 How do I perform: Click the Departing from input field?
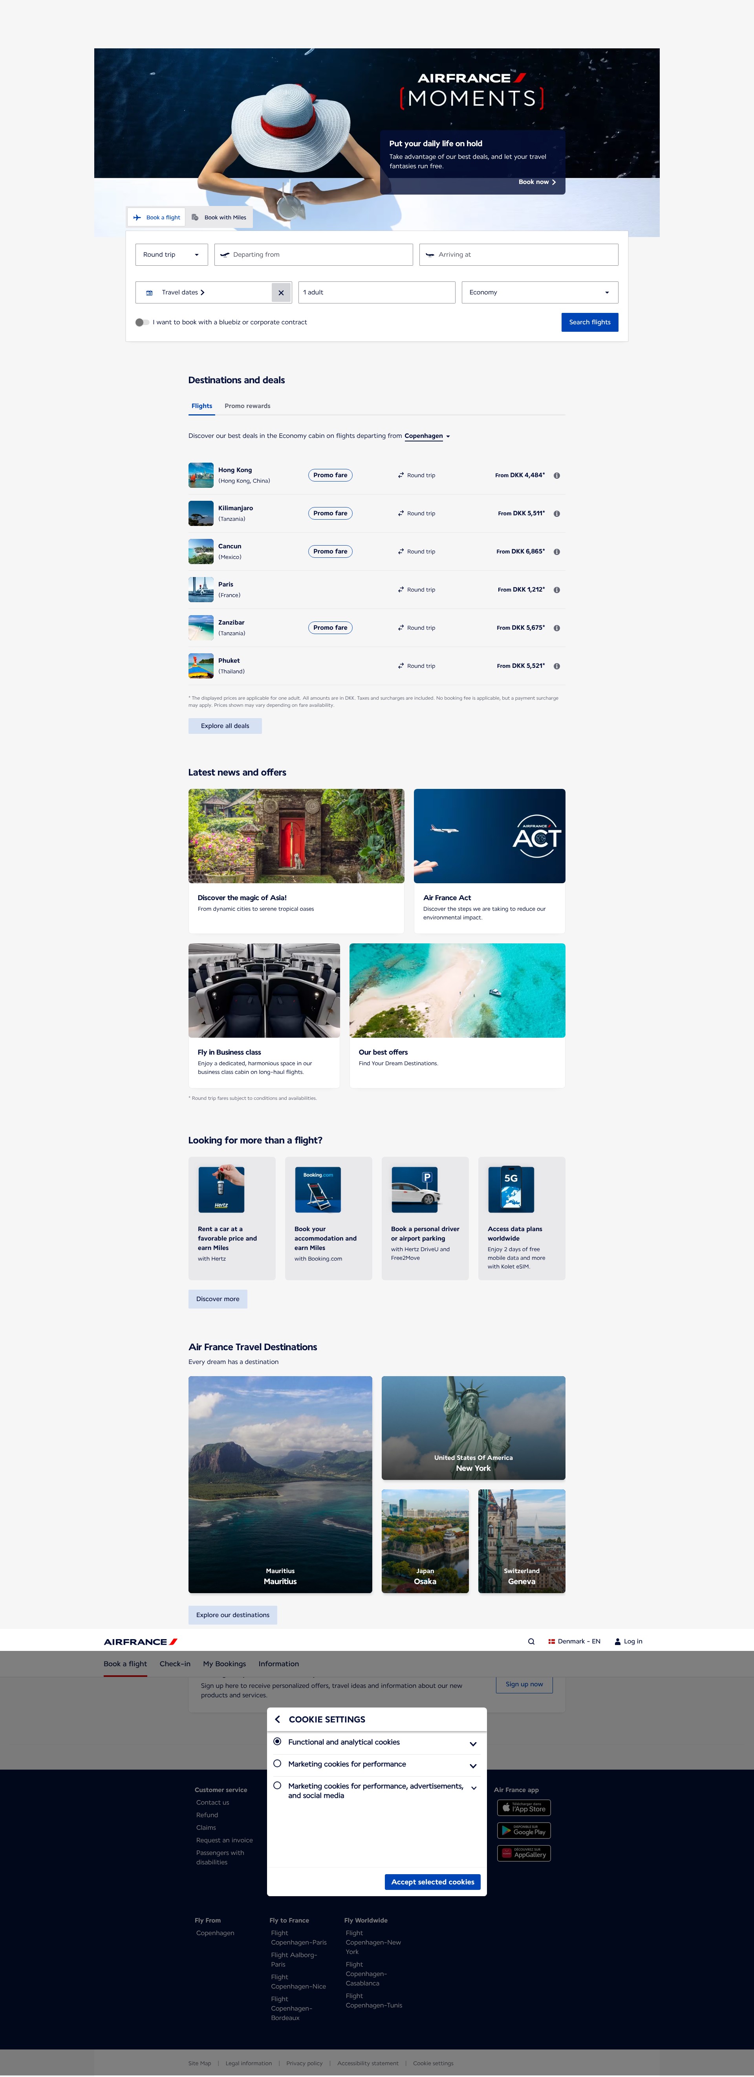pos(313,255)
